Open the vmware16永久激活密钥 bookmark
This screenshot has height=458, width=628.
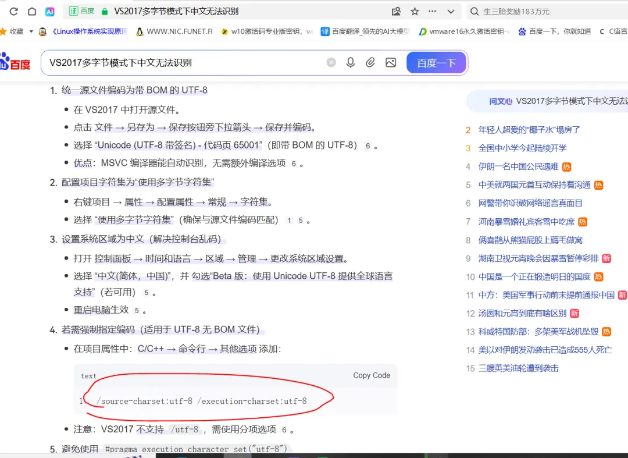464,31
